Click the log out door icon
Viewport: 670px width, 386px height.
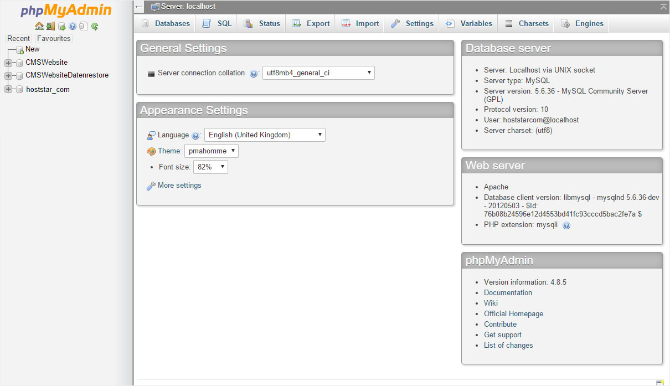[50, 26]
